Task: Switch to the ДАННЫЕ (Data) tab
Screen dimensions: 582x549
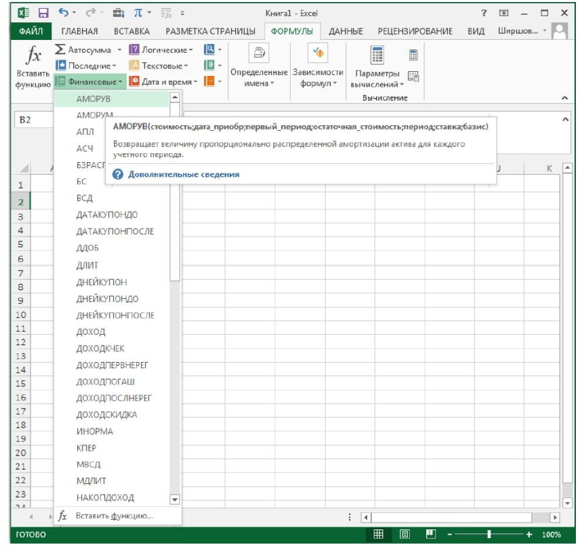Action: pos(346,31)
